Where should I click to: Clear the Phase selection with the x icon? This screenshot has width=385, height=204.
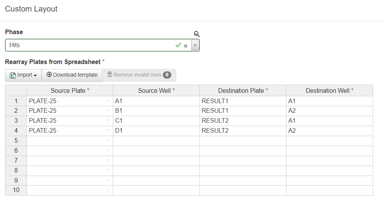pos(186,46)
